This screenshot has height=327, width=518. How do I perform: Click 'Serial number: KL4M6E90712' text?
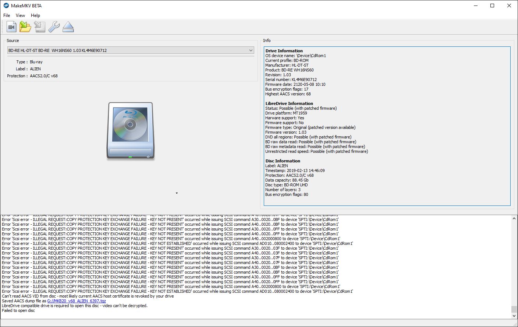click(291, 80)
